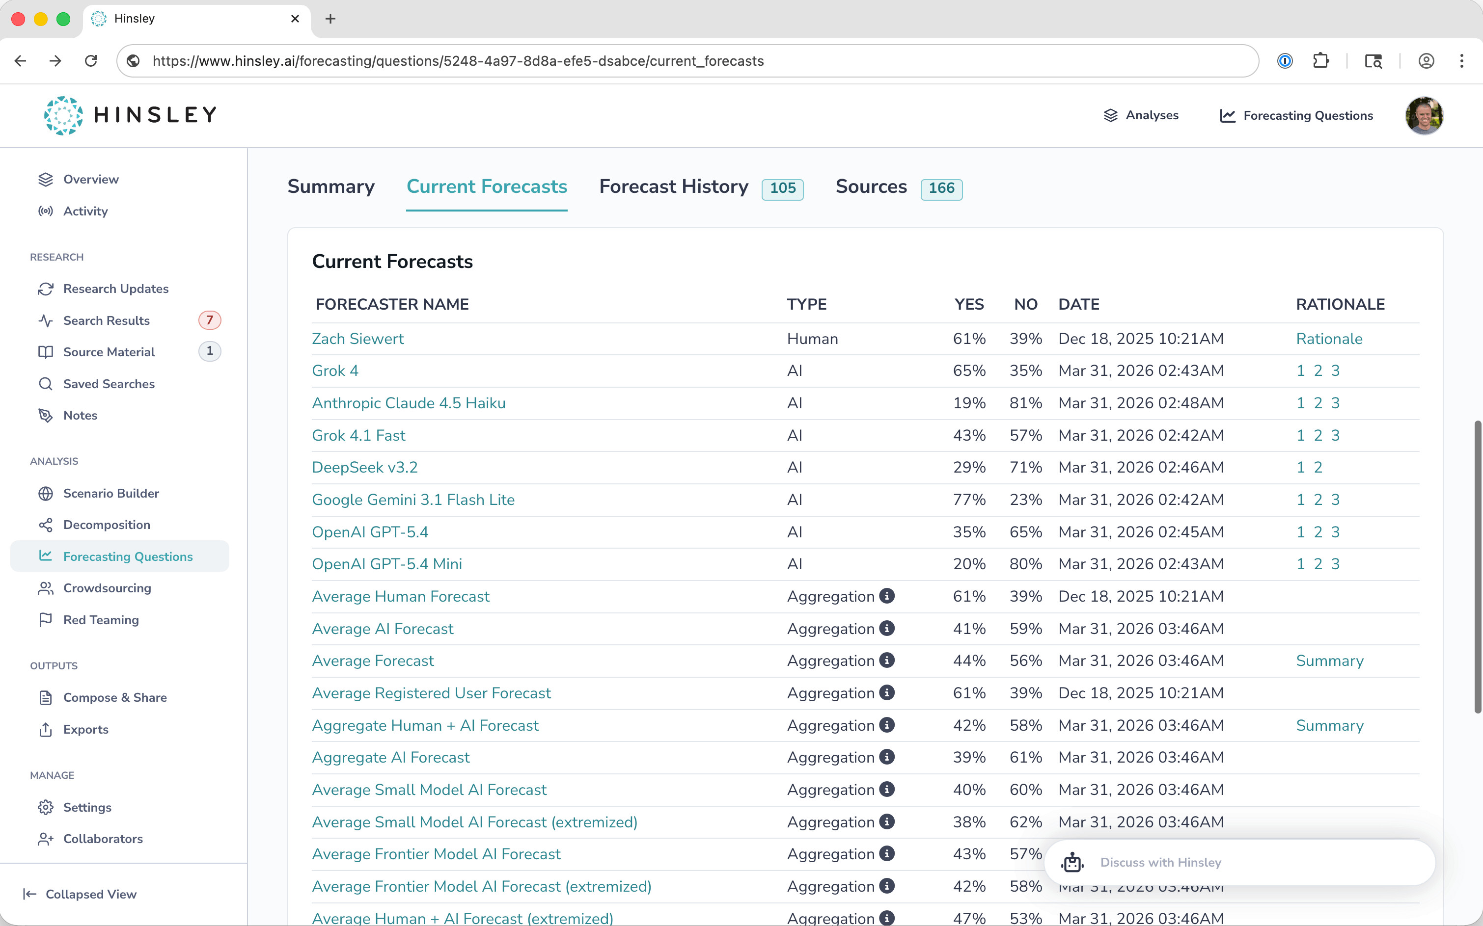The height and width of the screenshot is (926, 1483).
Task: Open the Grok 4 forecaster link
Action: point(335,370)
